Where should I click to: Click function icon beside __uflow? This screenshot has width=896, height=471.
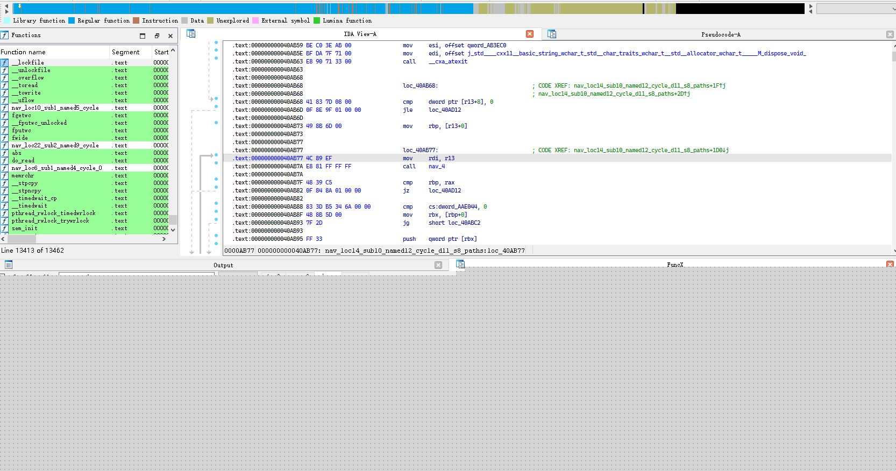[x=4, y=100]
